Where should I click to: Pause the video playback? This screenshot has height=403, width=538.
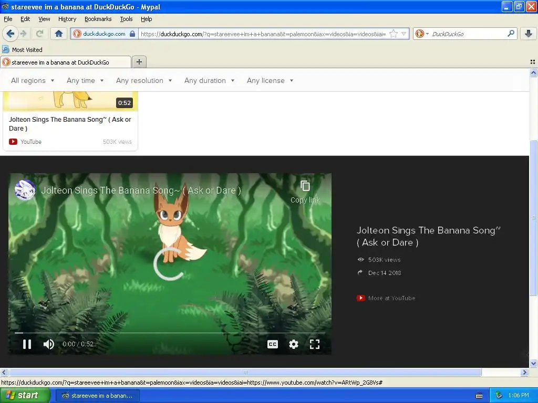pos(27,344)
